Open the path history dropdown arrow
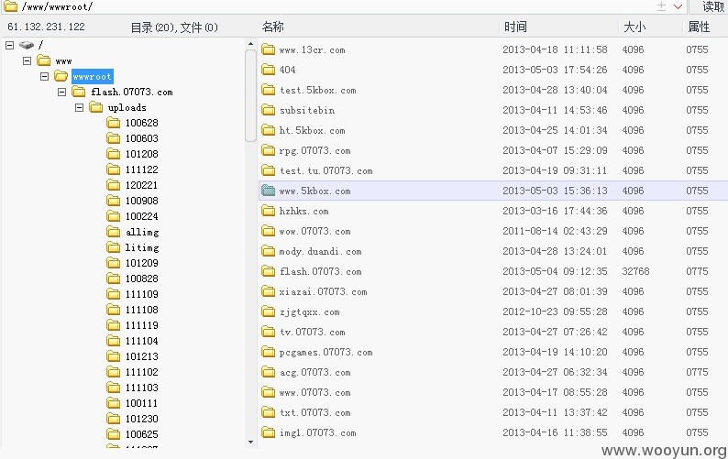This screenshot has width=728, height=459. 678,6
